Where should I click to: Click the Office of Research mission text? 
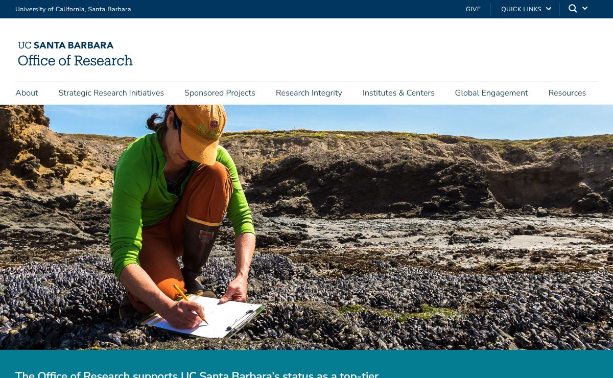(197, 374)
